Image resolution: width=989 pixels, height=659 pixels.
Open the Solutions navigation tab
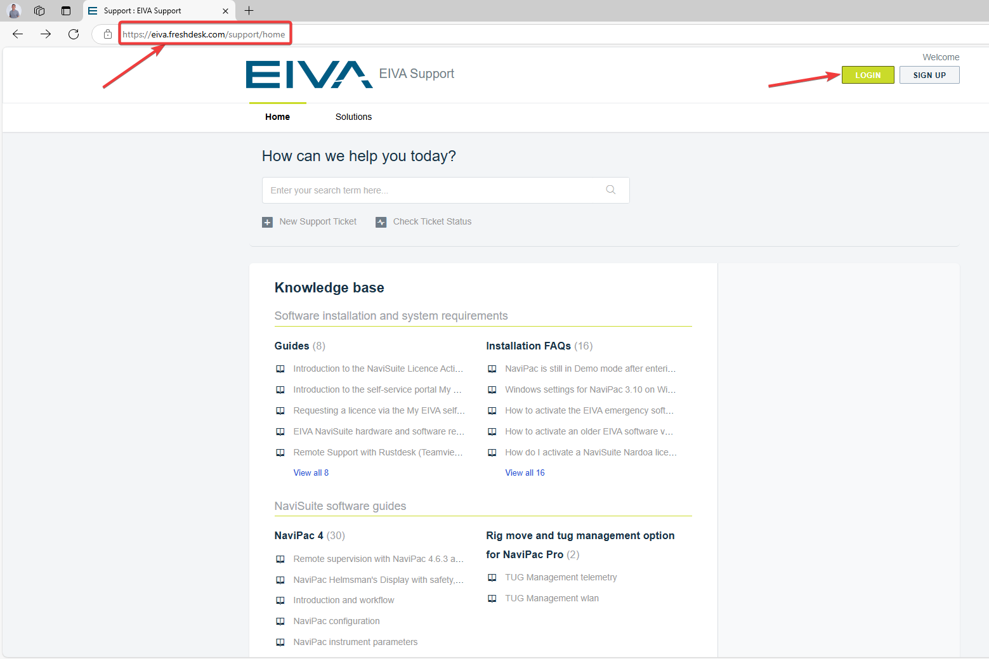click(x=353, y=117)
